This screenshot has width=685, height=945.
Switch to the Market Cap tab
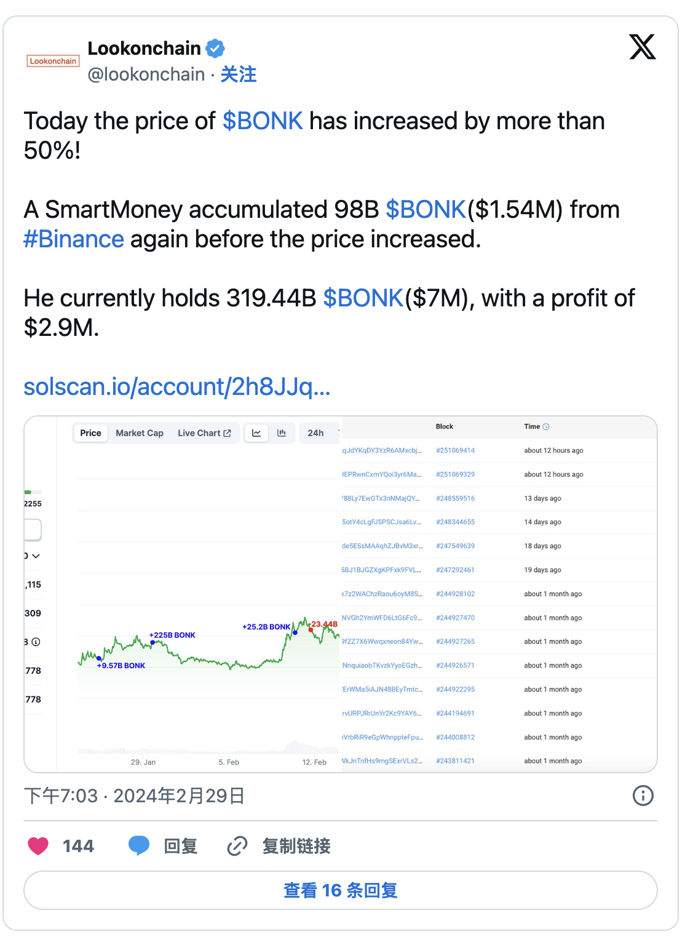coord(140,433)
